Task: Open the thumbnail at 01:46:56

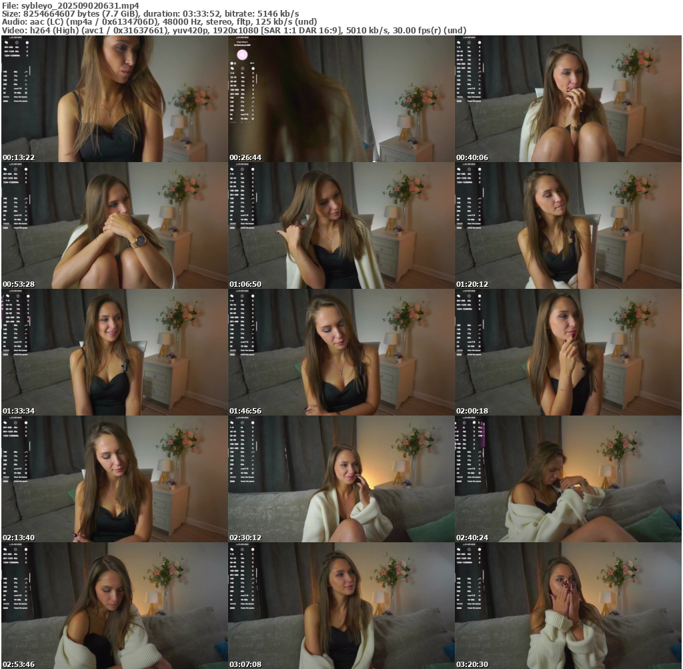Action: [x=341, y=352]
